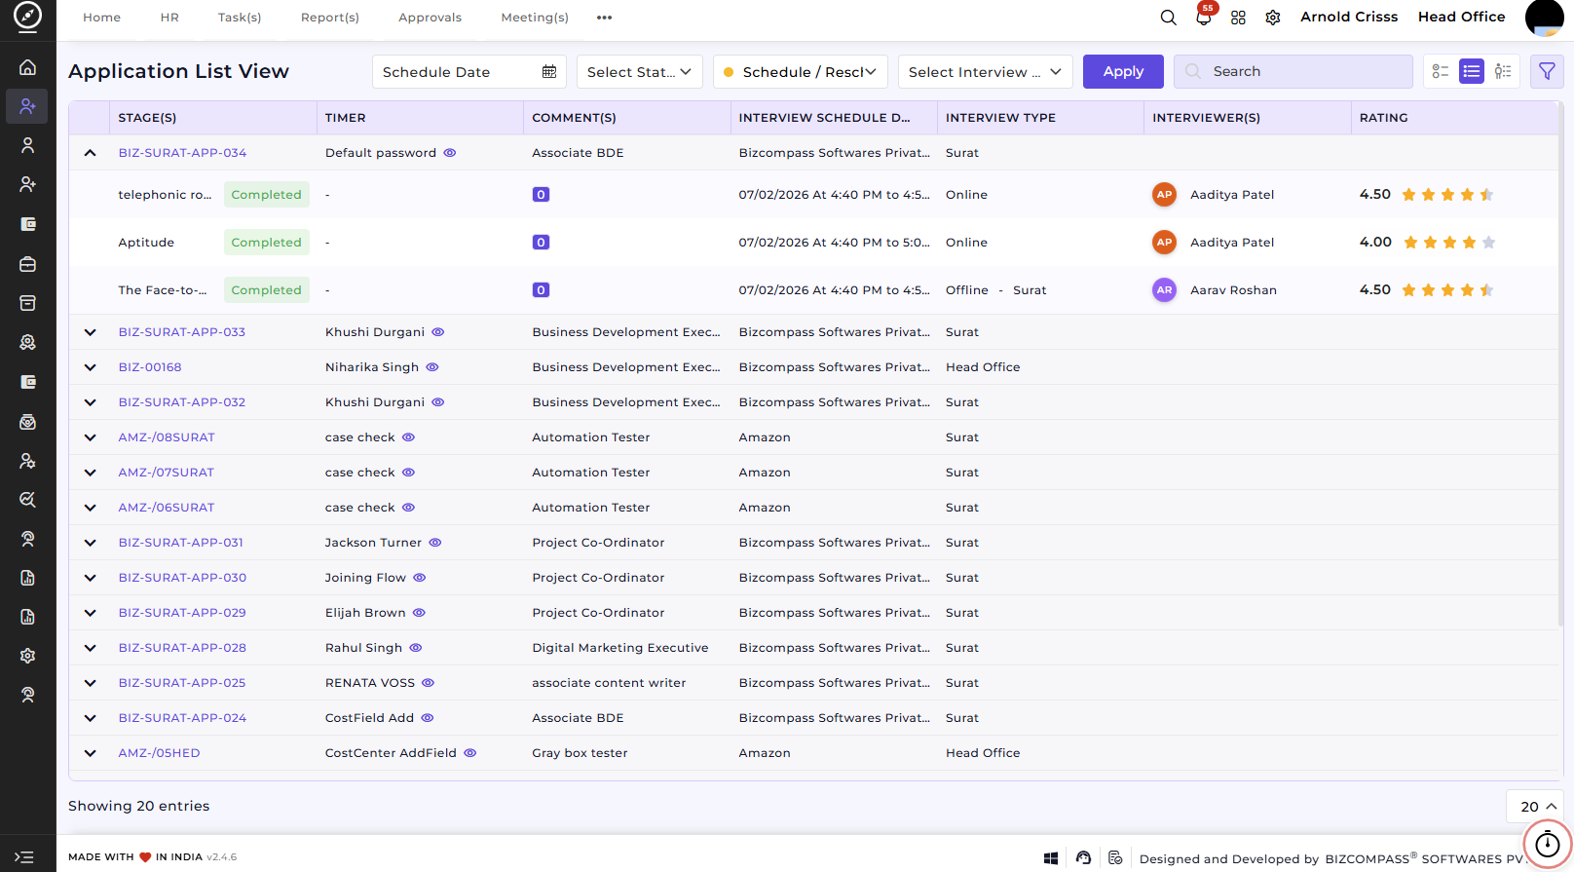Open application link BIZ-SURAT-APP-034
Viewport: 1574px width, 872px height.
tap(182, 153)
